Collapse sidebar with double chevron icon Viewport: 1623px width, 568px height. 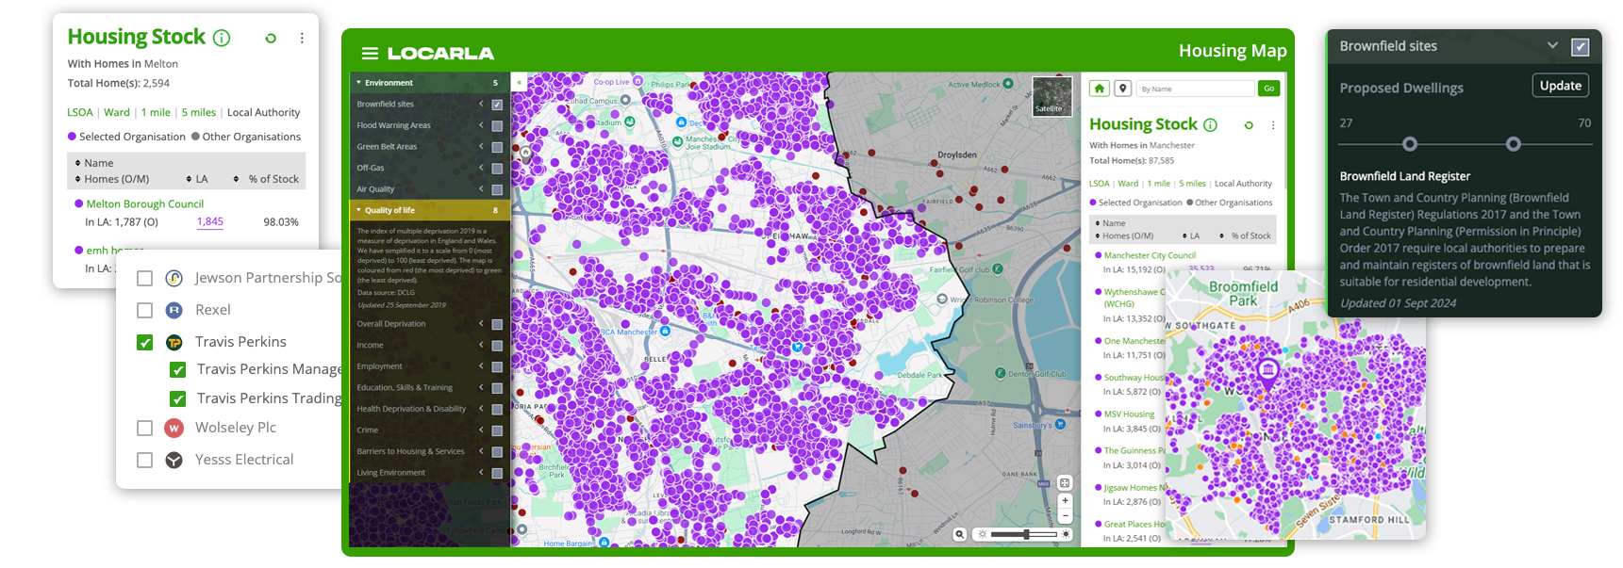519,83
